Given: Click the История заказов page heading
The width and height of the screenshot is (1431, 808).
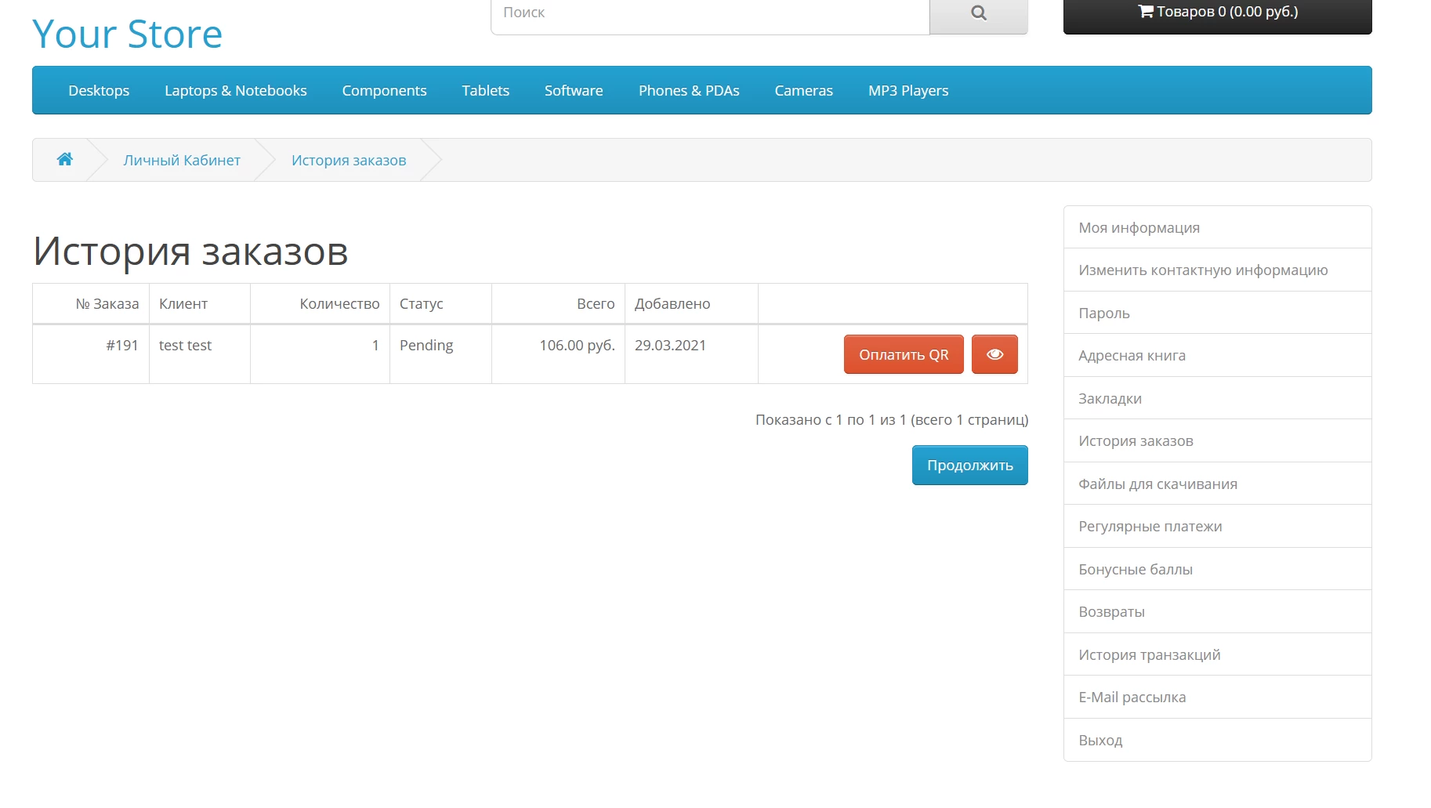Looking at the screenshot, I should 190,252.
